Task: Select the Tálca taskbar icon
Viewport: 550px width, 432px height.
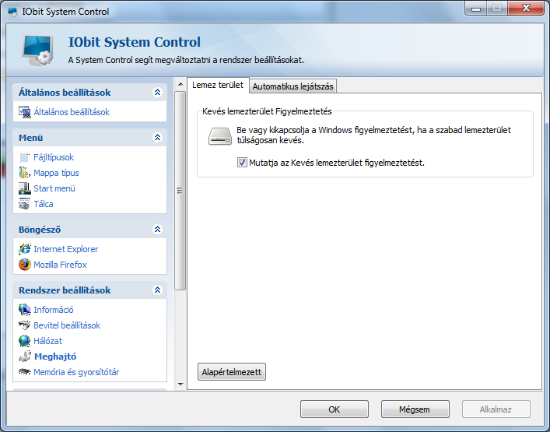Action: coord(25,204)
